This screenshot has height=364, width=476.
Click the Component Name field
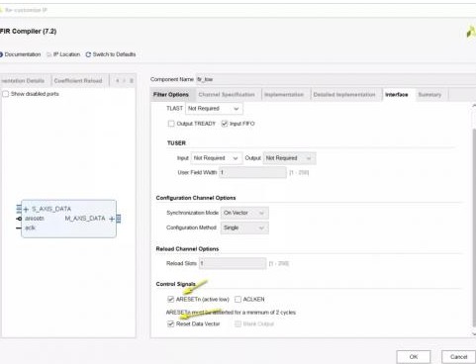point(335,79)
